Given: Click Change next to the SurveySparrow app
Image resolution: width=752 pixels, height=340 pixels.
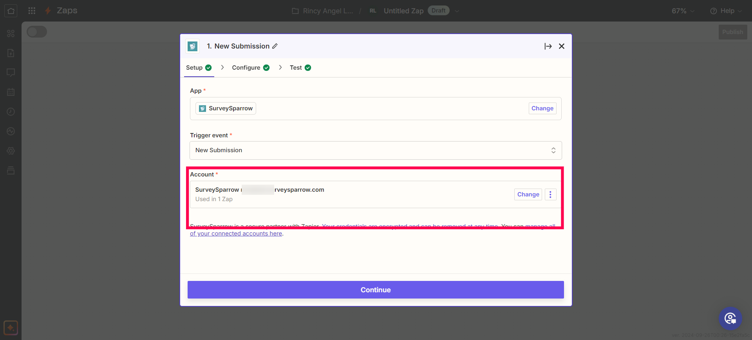Looking at the screenshot, I should coord(542,108).
